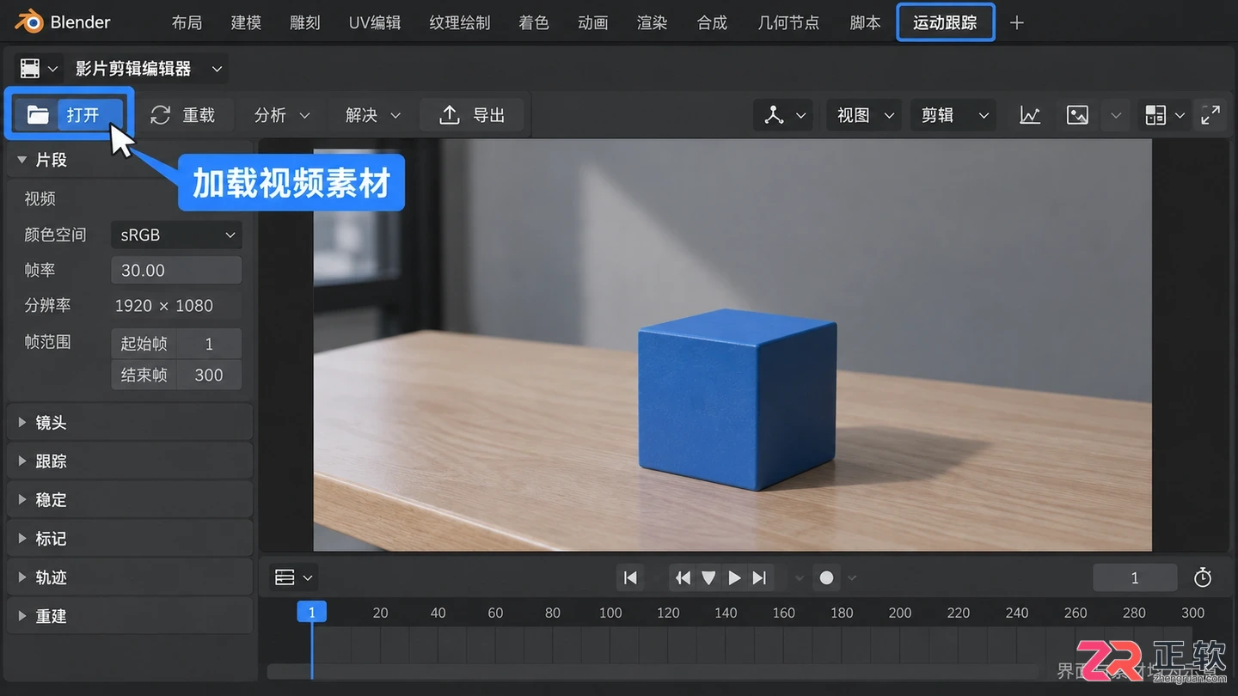Click the Blender logo icon
The width and height of the screenshot is (1238, 696).
click(29, 22)
